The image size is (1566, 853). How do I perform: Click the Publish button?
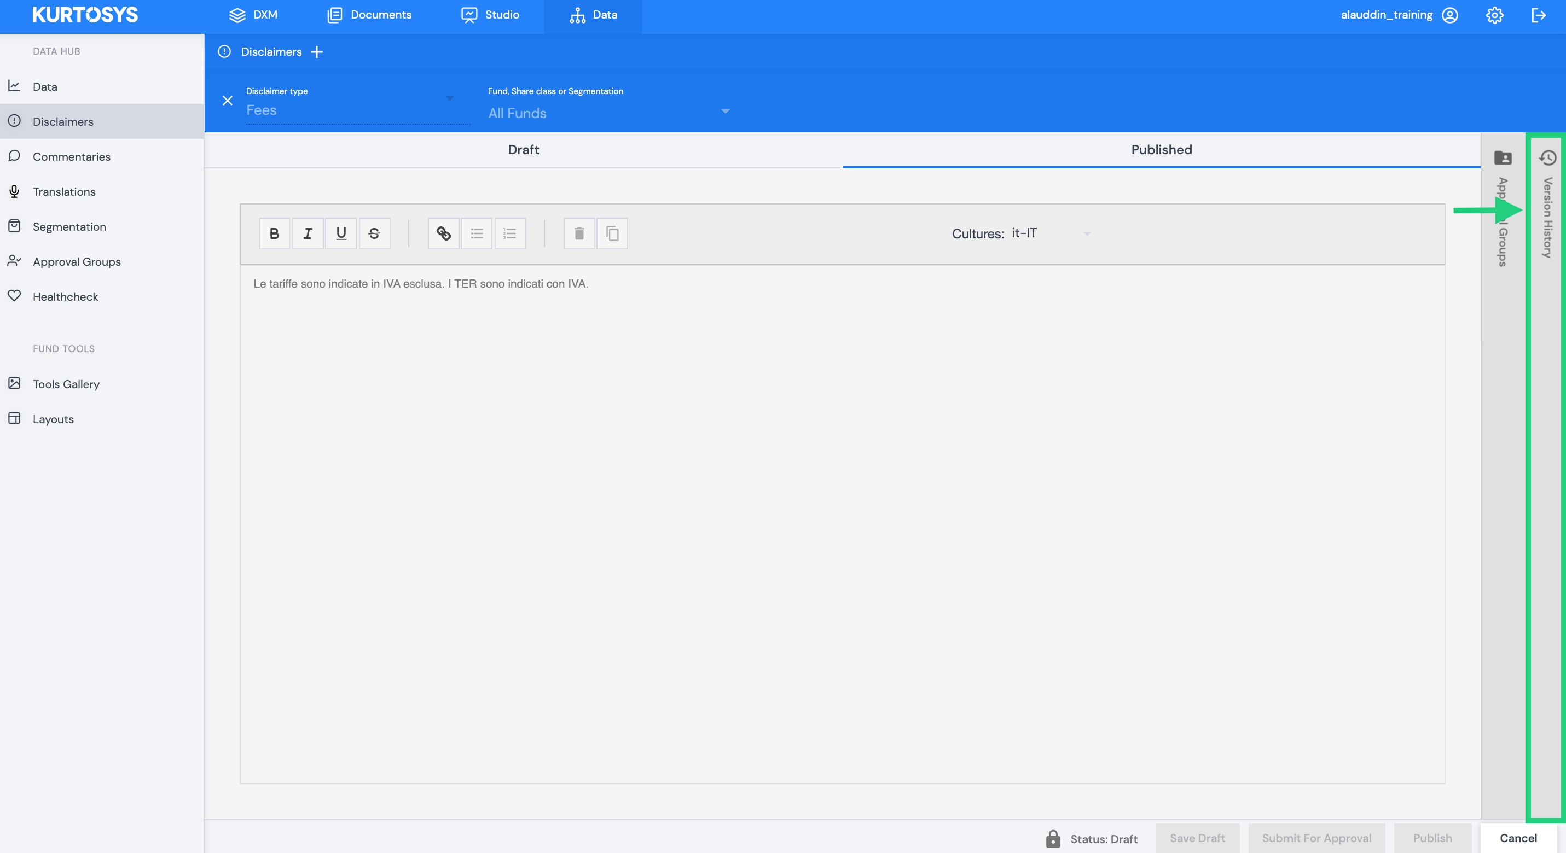click(1432, 838)
